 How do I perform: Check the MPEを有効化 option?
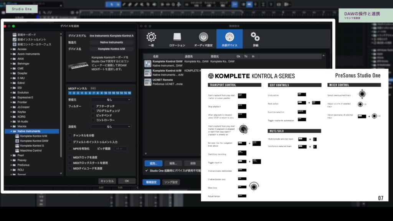pos(70,148)
